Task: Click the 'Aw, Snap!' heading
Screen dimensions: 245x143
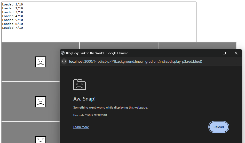Action: [84, 99]
